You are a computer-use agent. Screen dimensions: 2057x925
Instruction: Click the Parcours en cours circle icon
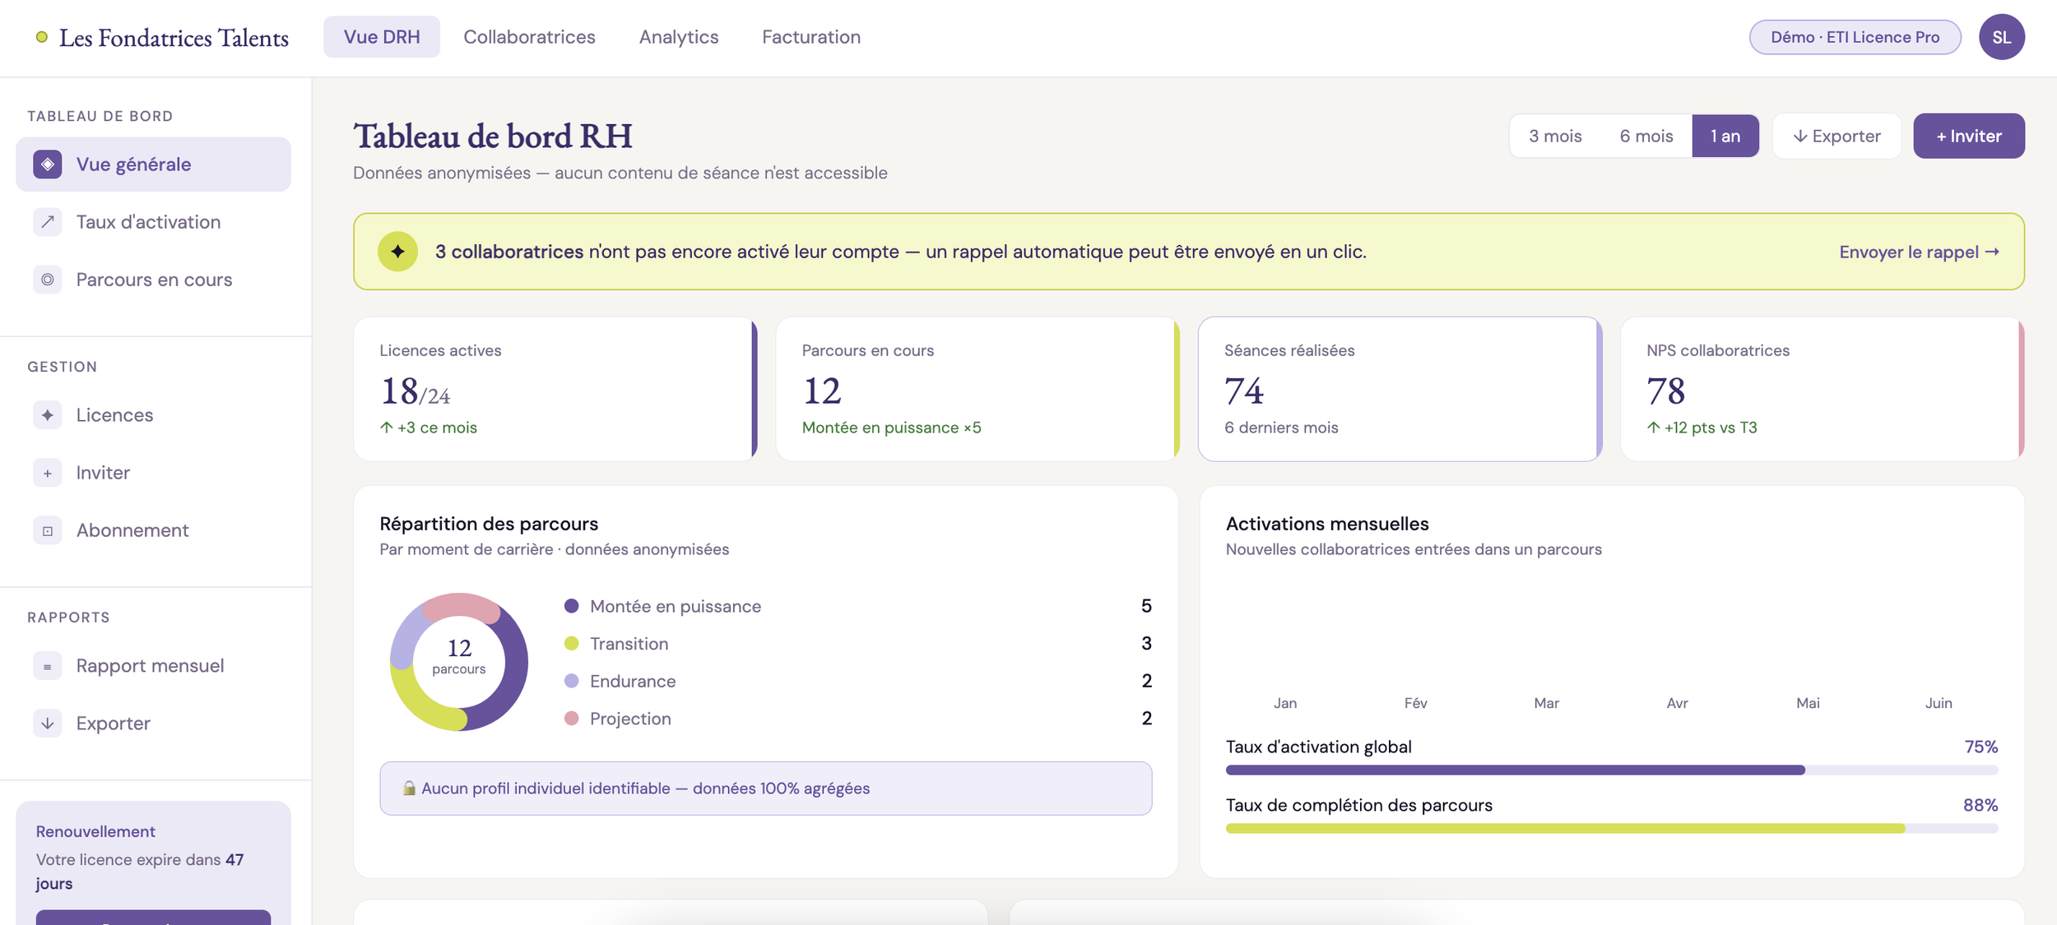tap(48, 280)
